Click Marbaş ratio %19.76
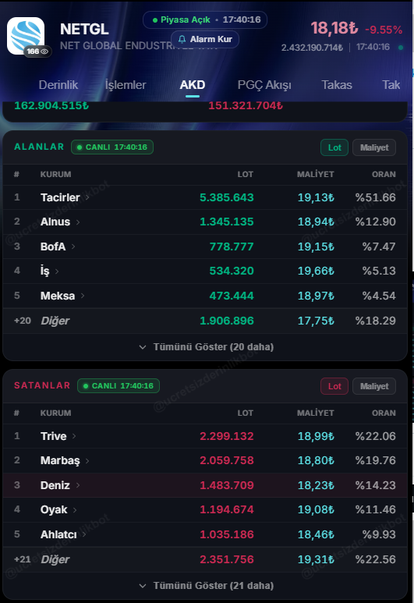 (x=375, y=461)
